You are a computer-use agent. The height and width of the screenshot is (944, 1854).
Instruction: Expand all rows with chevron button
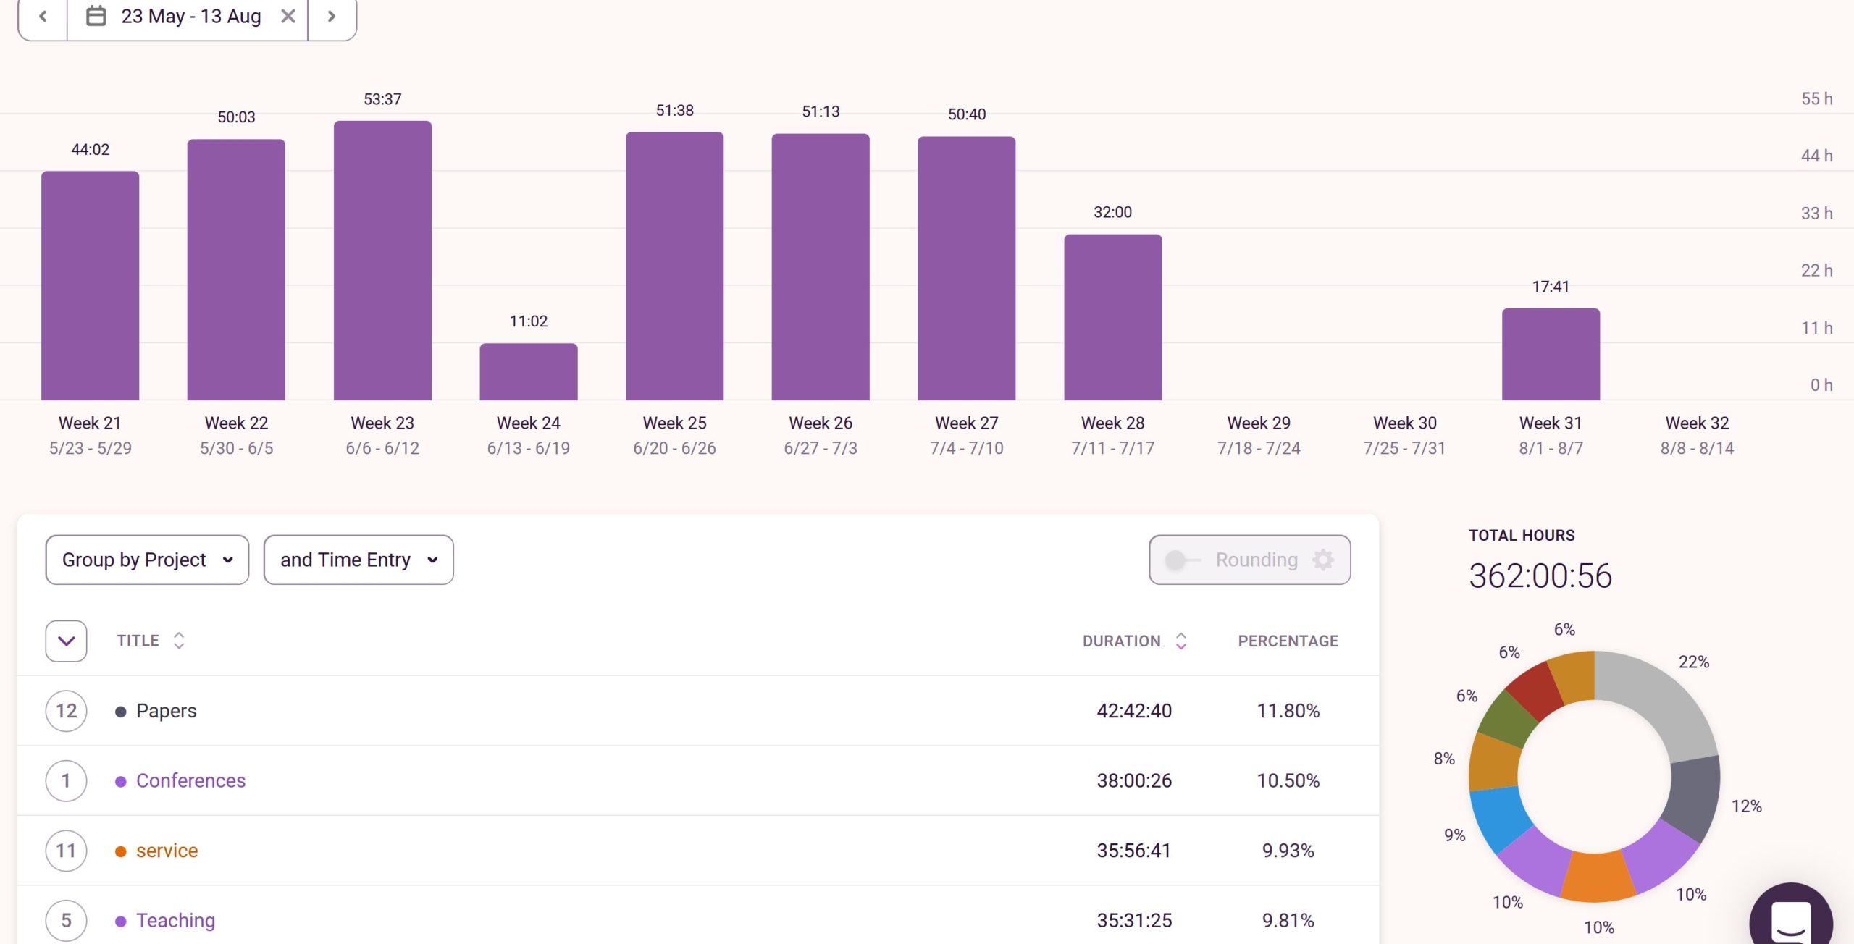[67, 641]
